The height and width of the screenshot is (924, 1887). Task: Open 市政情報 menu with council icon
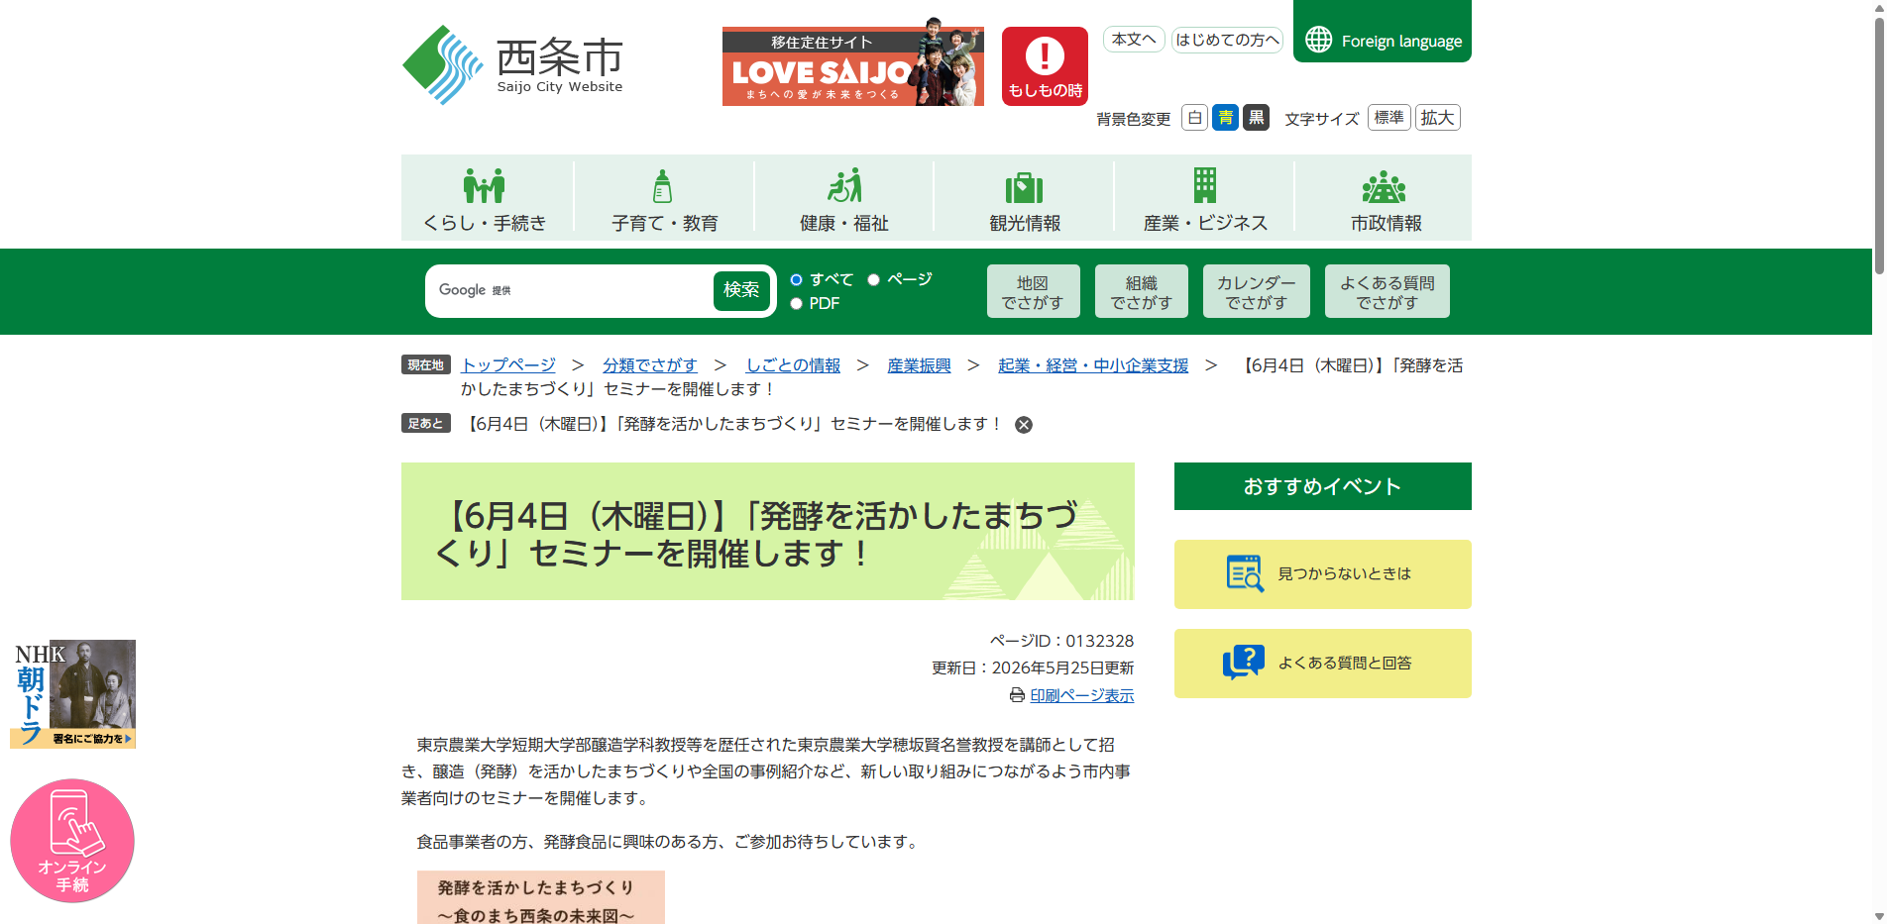(1385, 198)
